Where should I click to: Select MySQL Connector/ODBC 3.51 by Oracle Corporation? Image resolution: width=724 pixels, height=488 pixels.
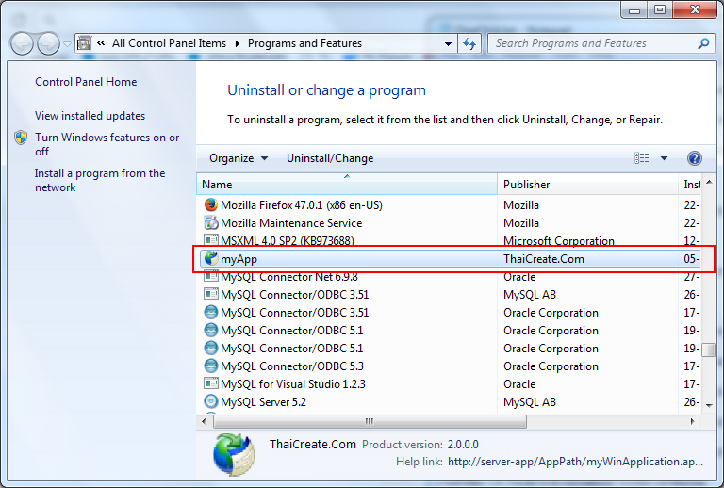294,313
